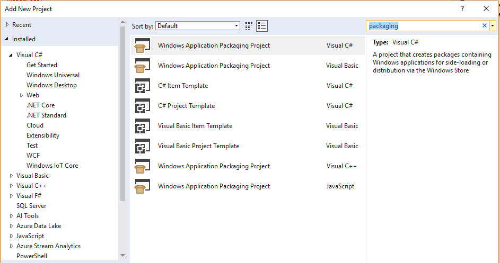Select PowerShell category
Image resolution: width=500 pixels, height=263 pixels.
[x=32, y=256]
